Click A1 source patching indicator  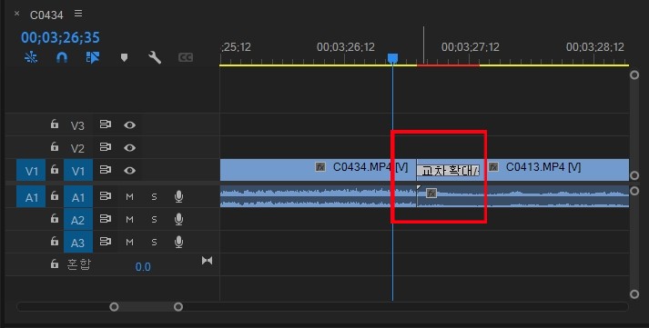tap(31, 196)
